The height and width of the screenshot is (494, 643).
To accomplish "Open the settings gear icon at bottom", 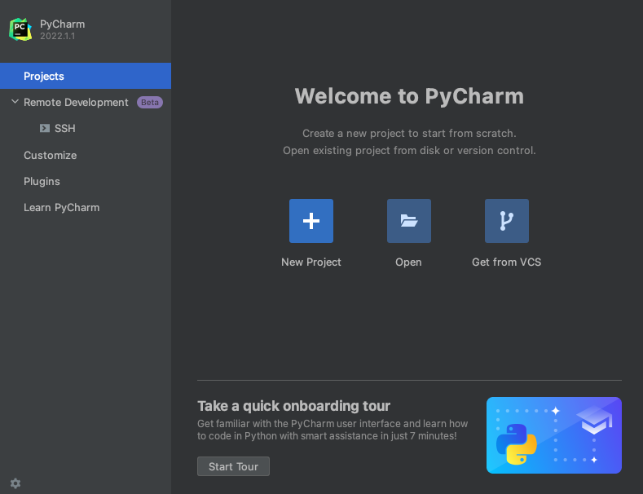I will pos(15,483).
